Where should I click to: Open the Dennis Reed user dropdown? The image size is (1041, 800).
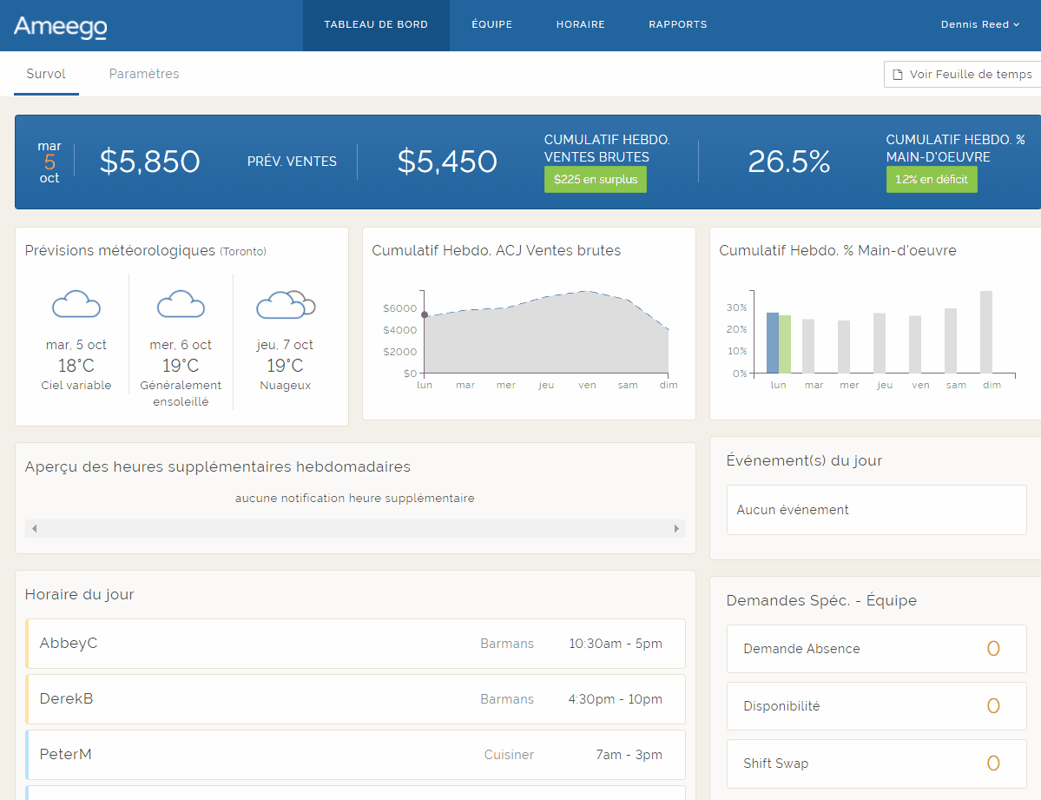tap(979, 24)
